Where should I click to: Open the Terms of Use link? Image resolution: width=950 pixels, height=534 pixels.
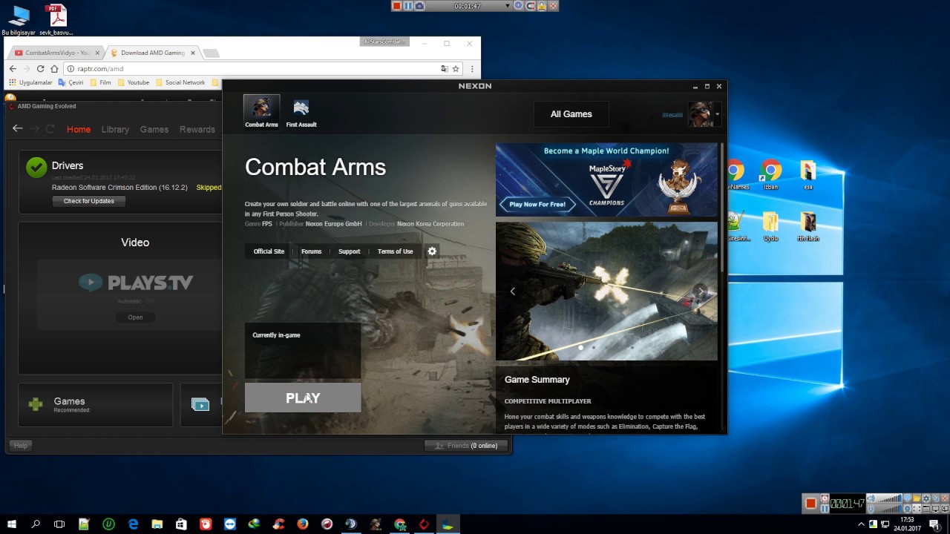(x=395, y=251)
